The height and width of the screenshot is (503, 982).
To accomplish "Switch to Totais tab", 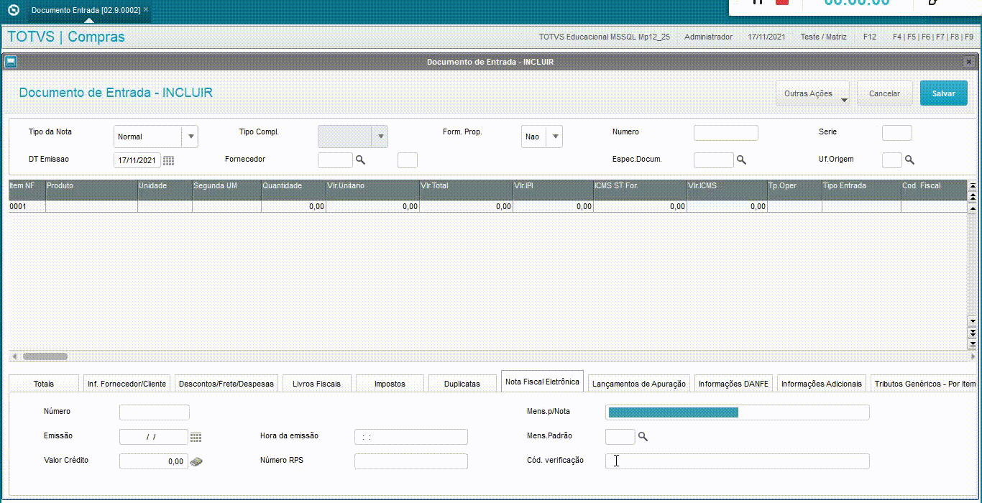I will coord(44,384).
